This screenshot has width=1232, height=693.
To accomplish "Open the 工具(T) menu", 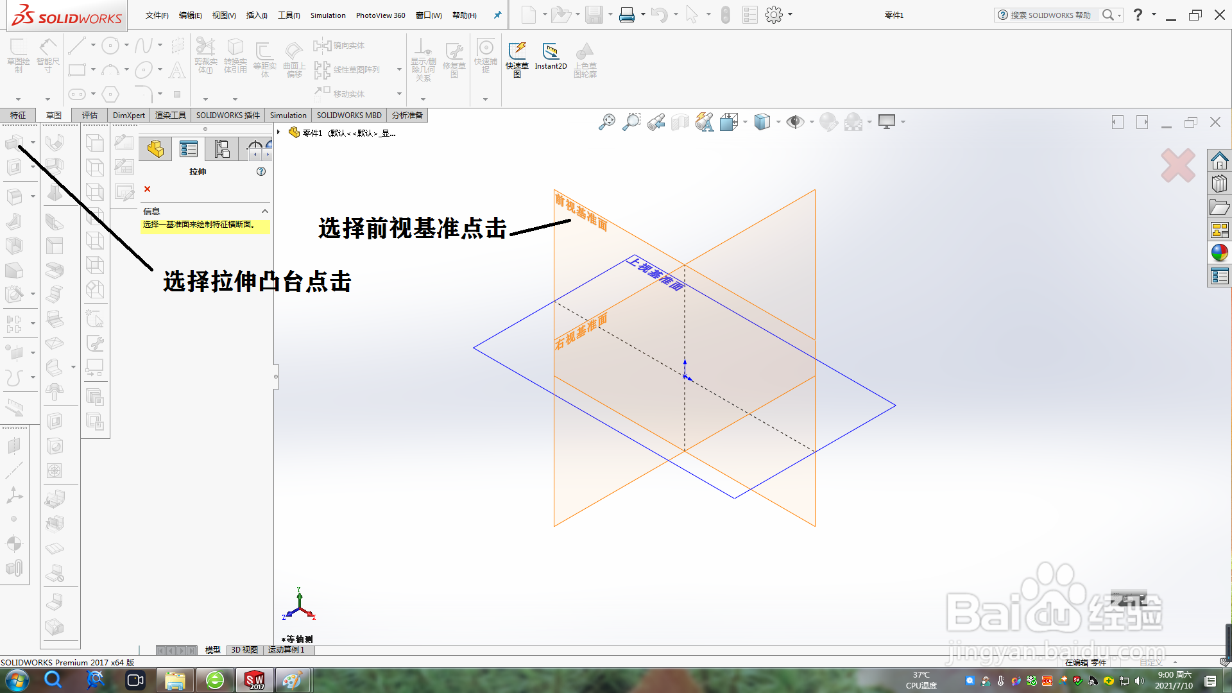I will (x=289, y=15).
